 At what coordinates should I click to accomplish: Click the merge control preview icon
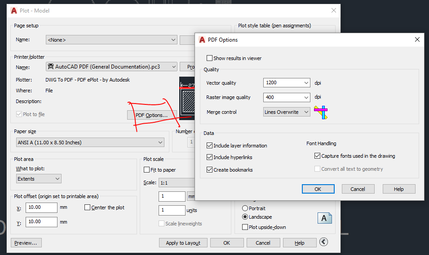point(321,112)
